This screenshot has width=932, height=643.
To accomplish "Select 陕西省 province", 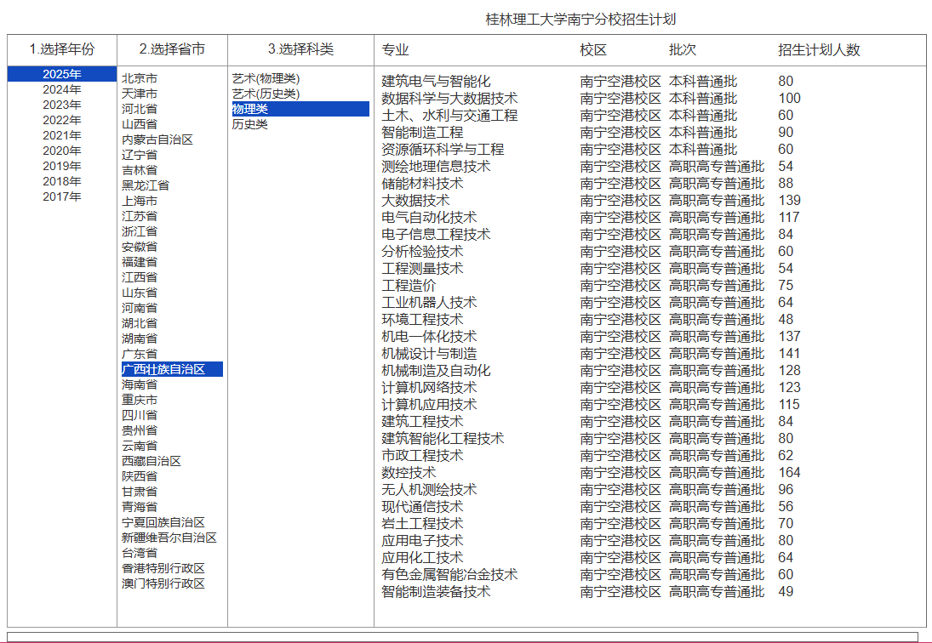I will (x=140, y=477).
